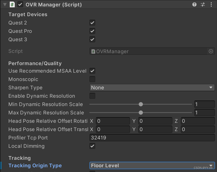
Task: Click the Tracking section header
Action: coord(19,158)
